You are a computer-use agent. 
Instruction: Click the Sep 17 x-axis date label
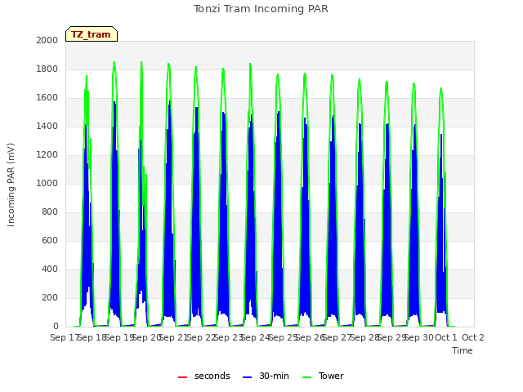pyautogui.click(x=65, y=337)
